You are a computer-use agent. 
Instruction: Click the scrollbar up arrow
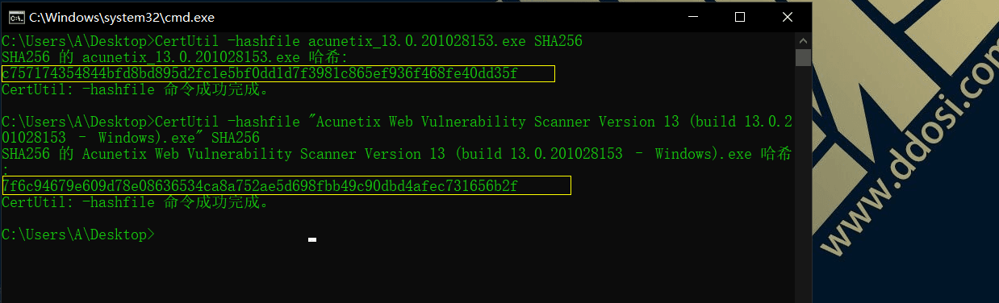(x=803, y=40)
